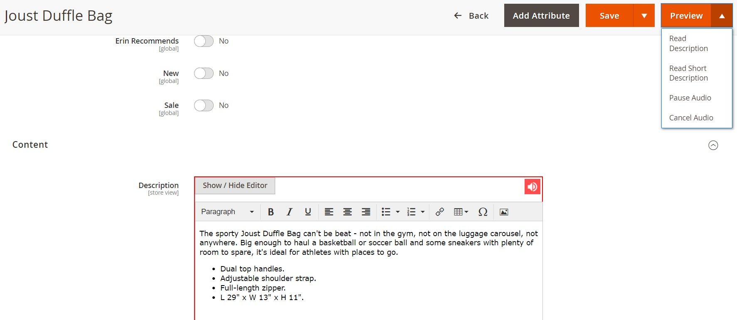Go back using the Back link
The image size is (737, 320).
click(x=471, y=16)
